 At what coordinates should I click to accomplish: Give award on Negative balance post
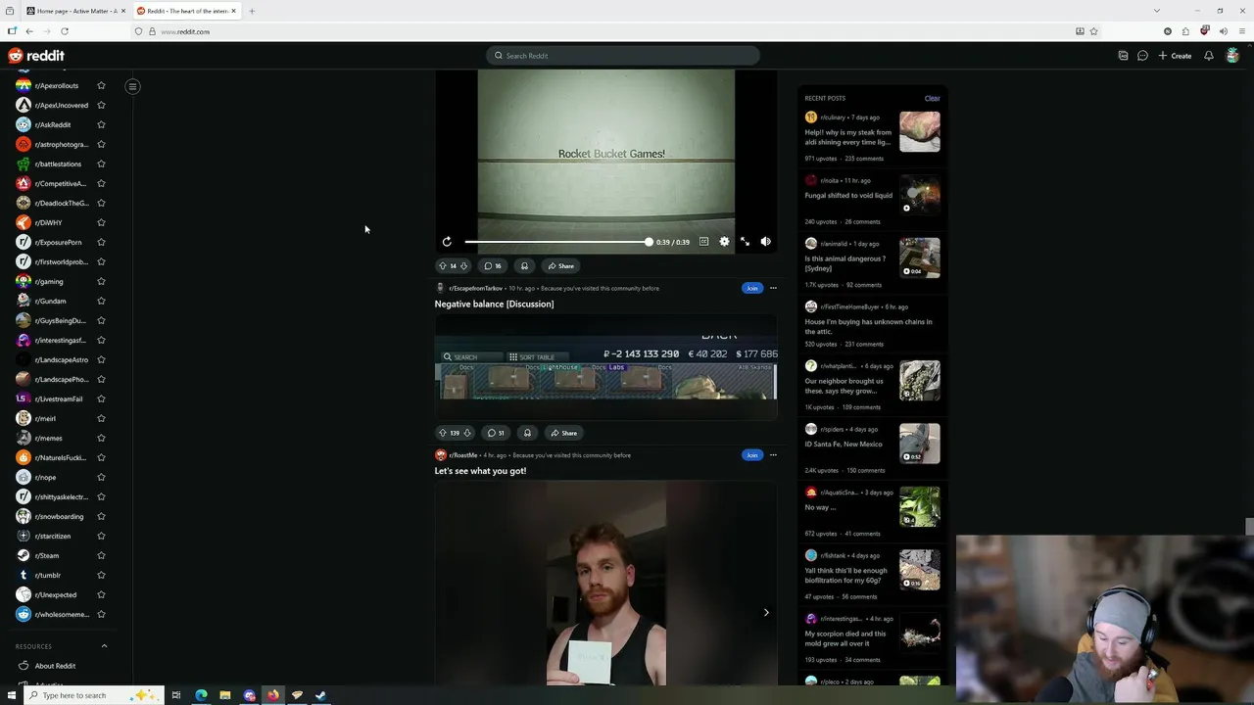point(527,433)
